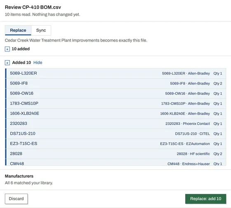Screen dimensions: 231x208
Task: Click 'DS71US-210 · CITEL' detail
Action: [192, 133]
